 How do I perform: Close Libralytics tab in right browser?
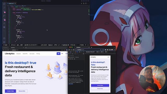coord(89,48)
